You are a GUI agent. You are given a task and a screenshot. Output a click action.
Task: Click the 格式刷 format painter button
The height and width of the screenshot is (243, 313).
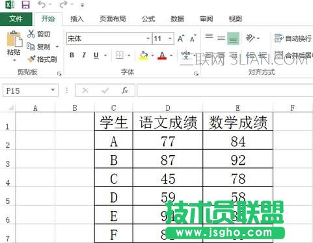click(x=42, y=59)
